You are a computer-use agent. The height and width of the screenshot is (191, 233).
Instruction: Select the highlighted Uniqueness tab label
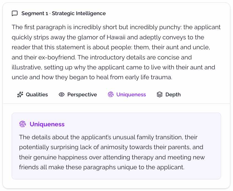point(131,95)
